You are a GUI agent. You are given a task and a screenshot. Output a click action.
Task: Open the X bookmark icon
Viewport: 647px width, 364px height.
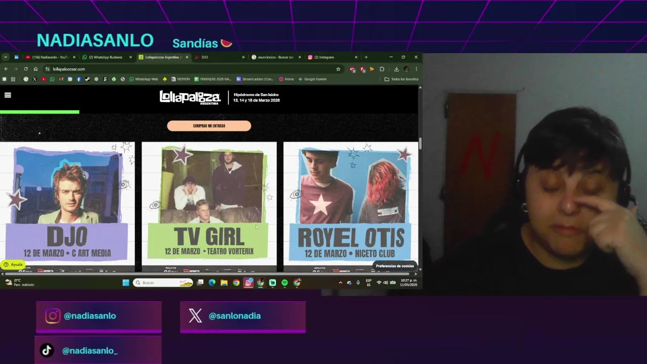34,79
